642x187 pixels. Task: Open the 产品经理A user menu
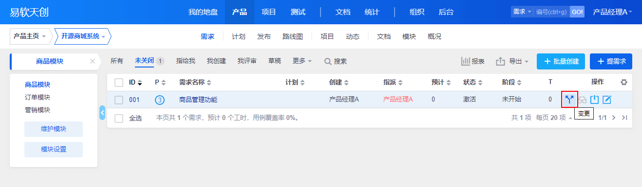pyautogui.click(x=612, y=12)
